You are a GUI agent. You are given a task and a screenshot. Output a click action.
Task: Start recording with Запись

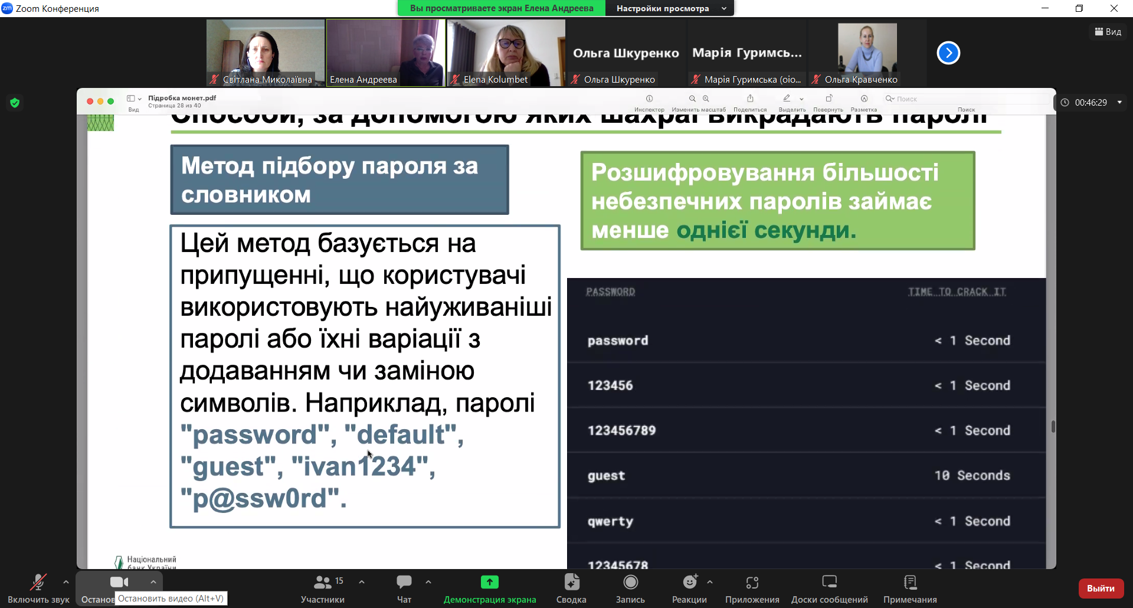tap(630, 589)
